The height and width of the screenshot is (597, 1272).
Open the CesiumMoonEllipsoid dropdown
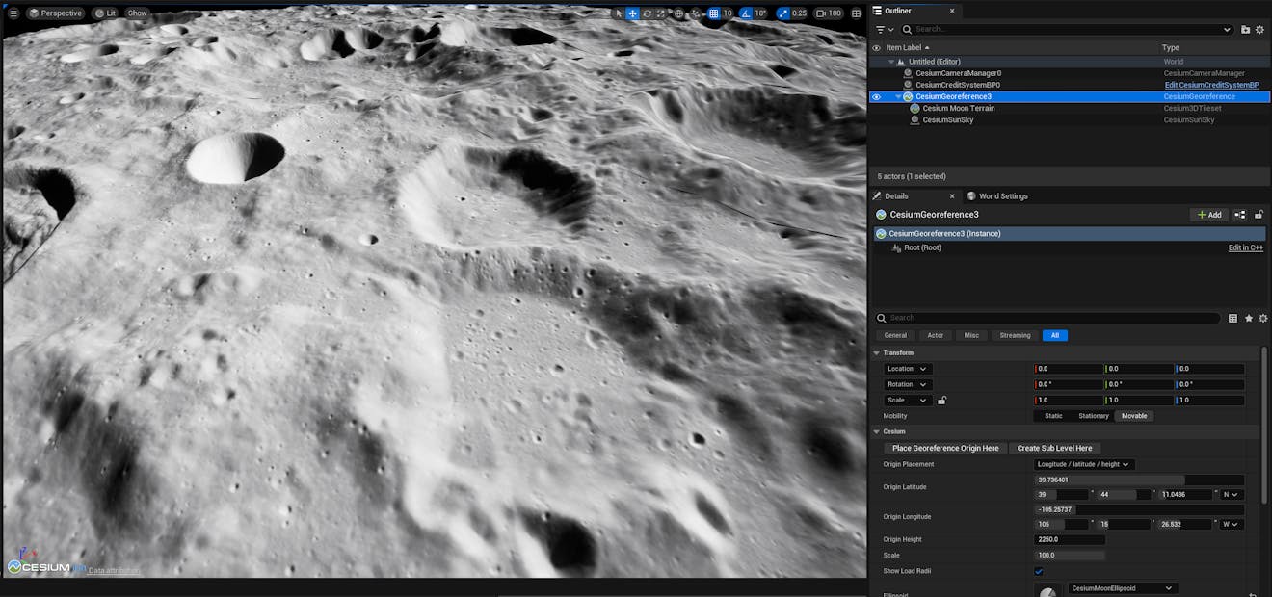click(1121, 587)
